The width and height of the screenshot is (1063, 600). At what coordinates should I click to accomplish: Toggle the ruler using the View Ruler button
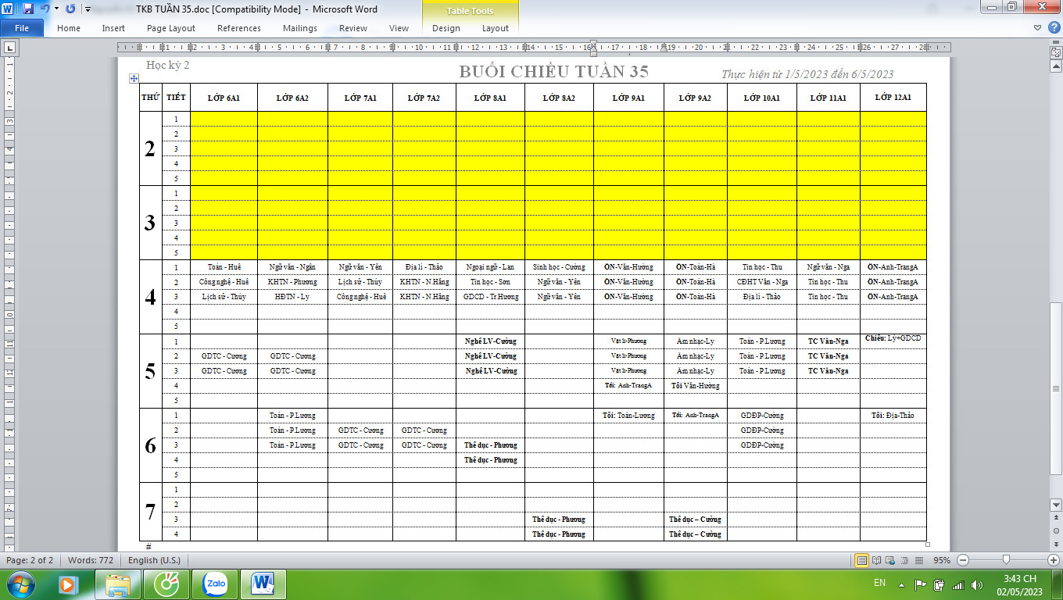coord(1054,52)
